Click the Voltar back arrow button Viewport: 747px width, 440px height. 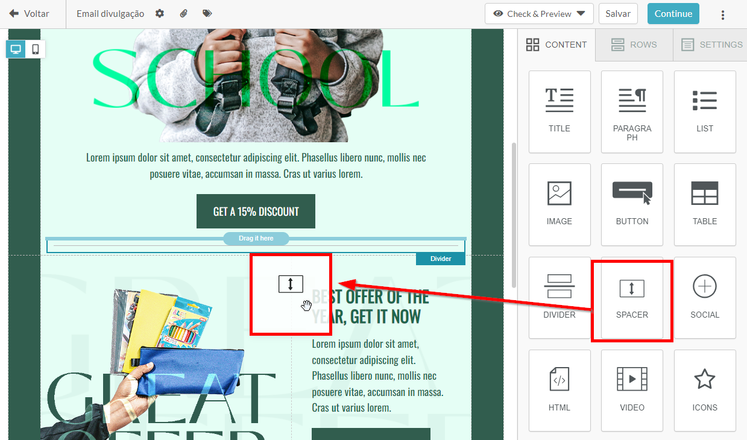29,14
